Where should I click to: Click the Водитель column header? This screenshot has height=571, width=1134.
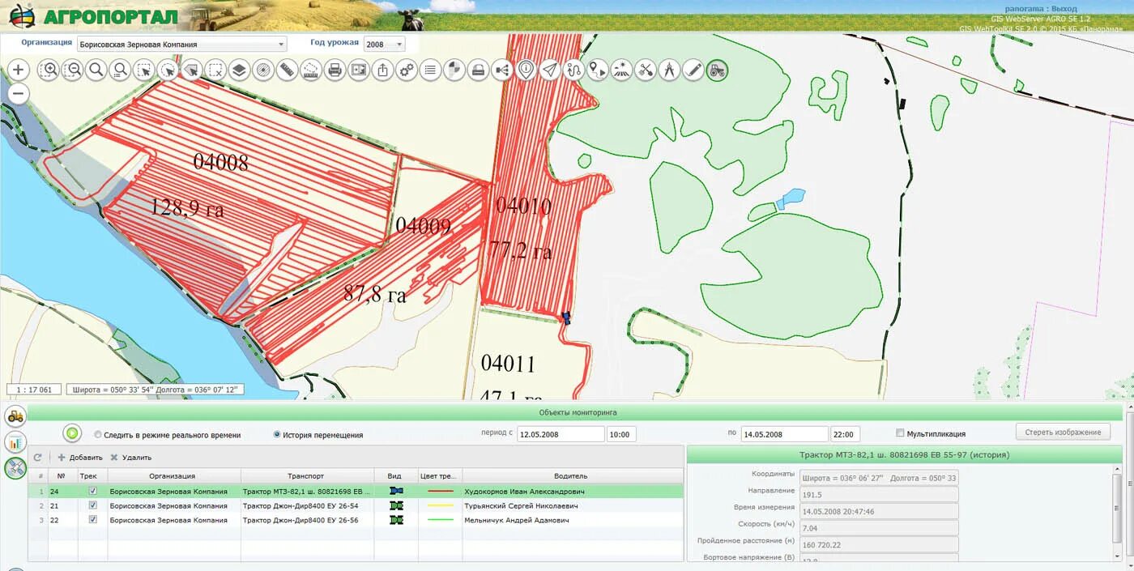pyautogui.click(x=572, y=476)
